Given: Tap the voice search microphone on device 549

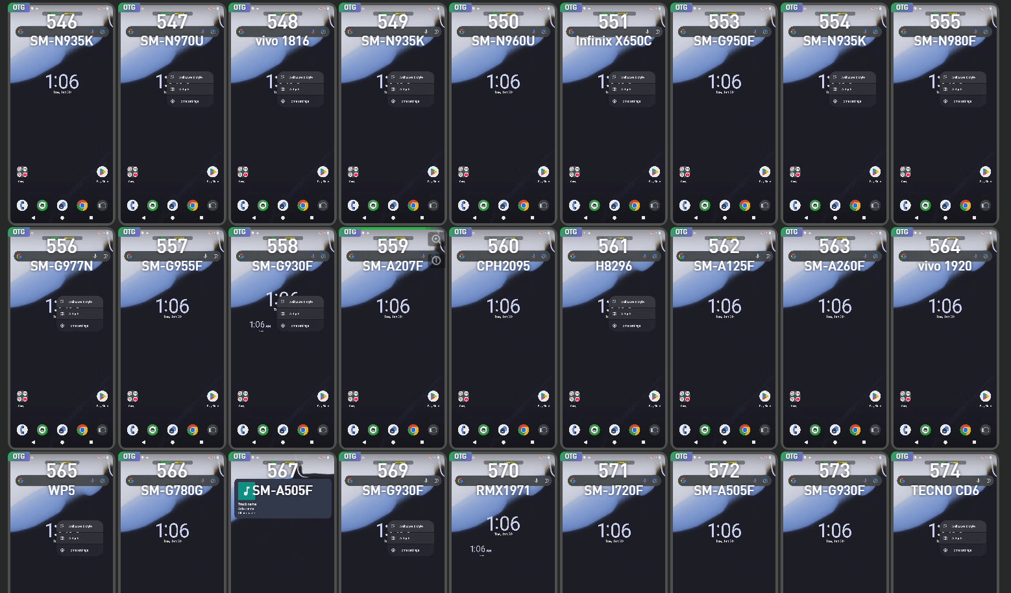Looking at the screenshot, I should 426,32.
